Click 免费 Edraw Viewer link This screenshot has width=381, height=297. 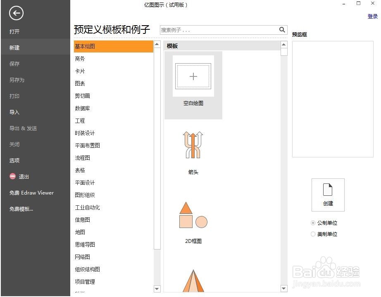[x=31, y=192]
